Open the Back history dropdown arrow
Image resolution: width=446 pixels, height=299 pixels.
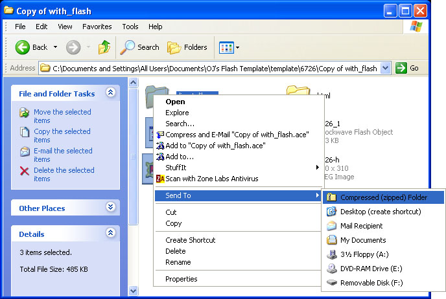point(55,47)
